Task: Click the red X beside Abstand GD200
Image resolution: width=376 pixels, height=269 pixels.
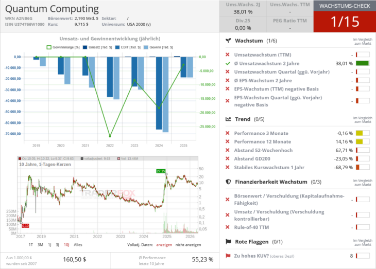Action: (x=228, y=158)
